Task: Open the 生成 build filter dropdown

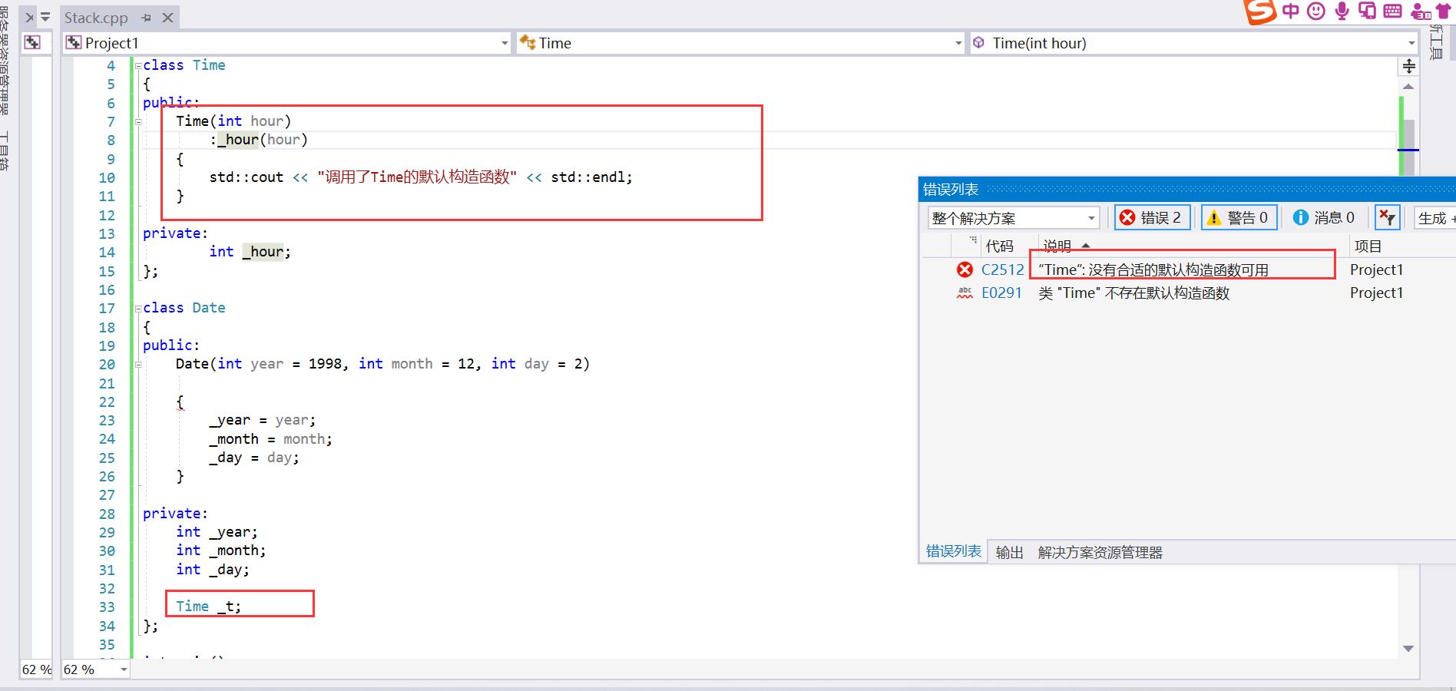Action: tap(1435, 218)
